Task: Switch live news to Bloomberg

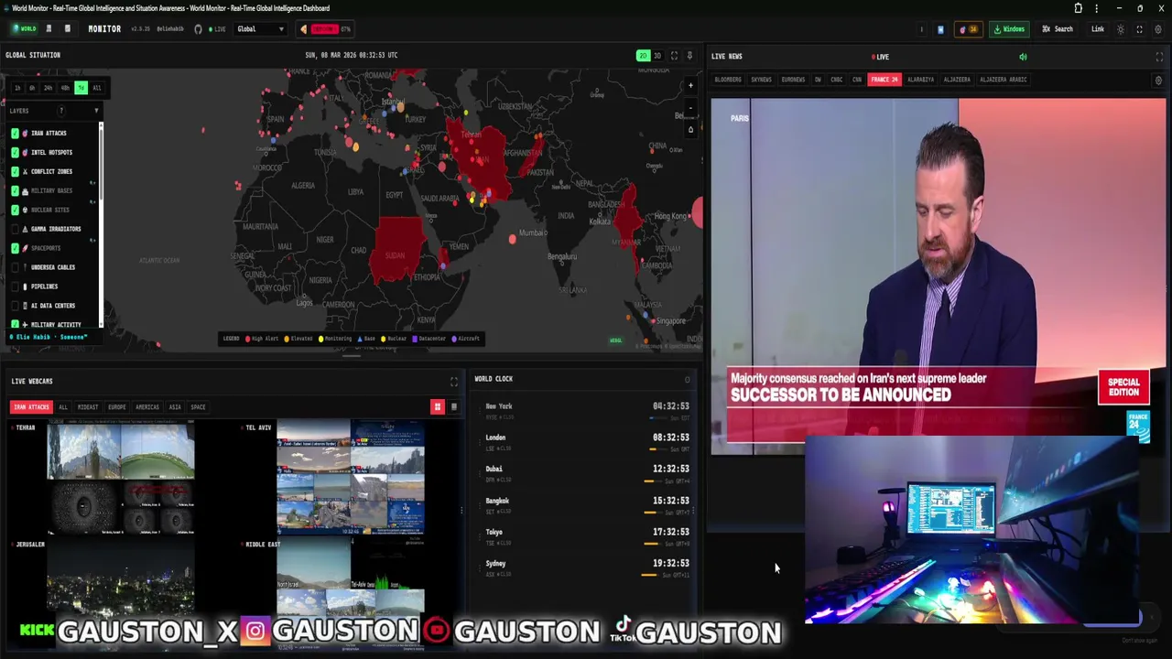Action: (x=728, y=80)
